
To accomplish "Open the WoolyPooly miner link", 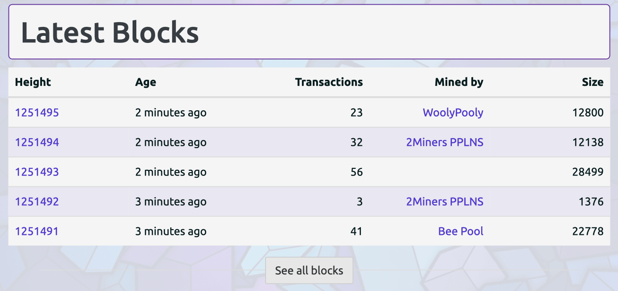I will pos(453,113).
